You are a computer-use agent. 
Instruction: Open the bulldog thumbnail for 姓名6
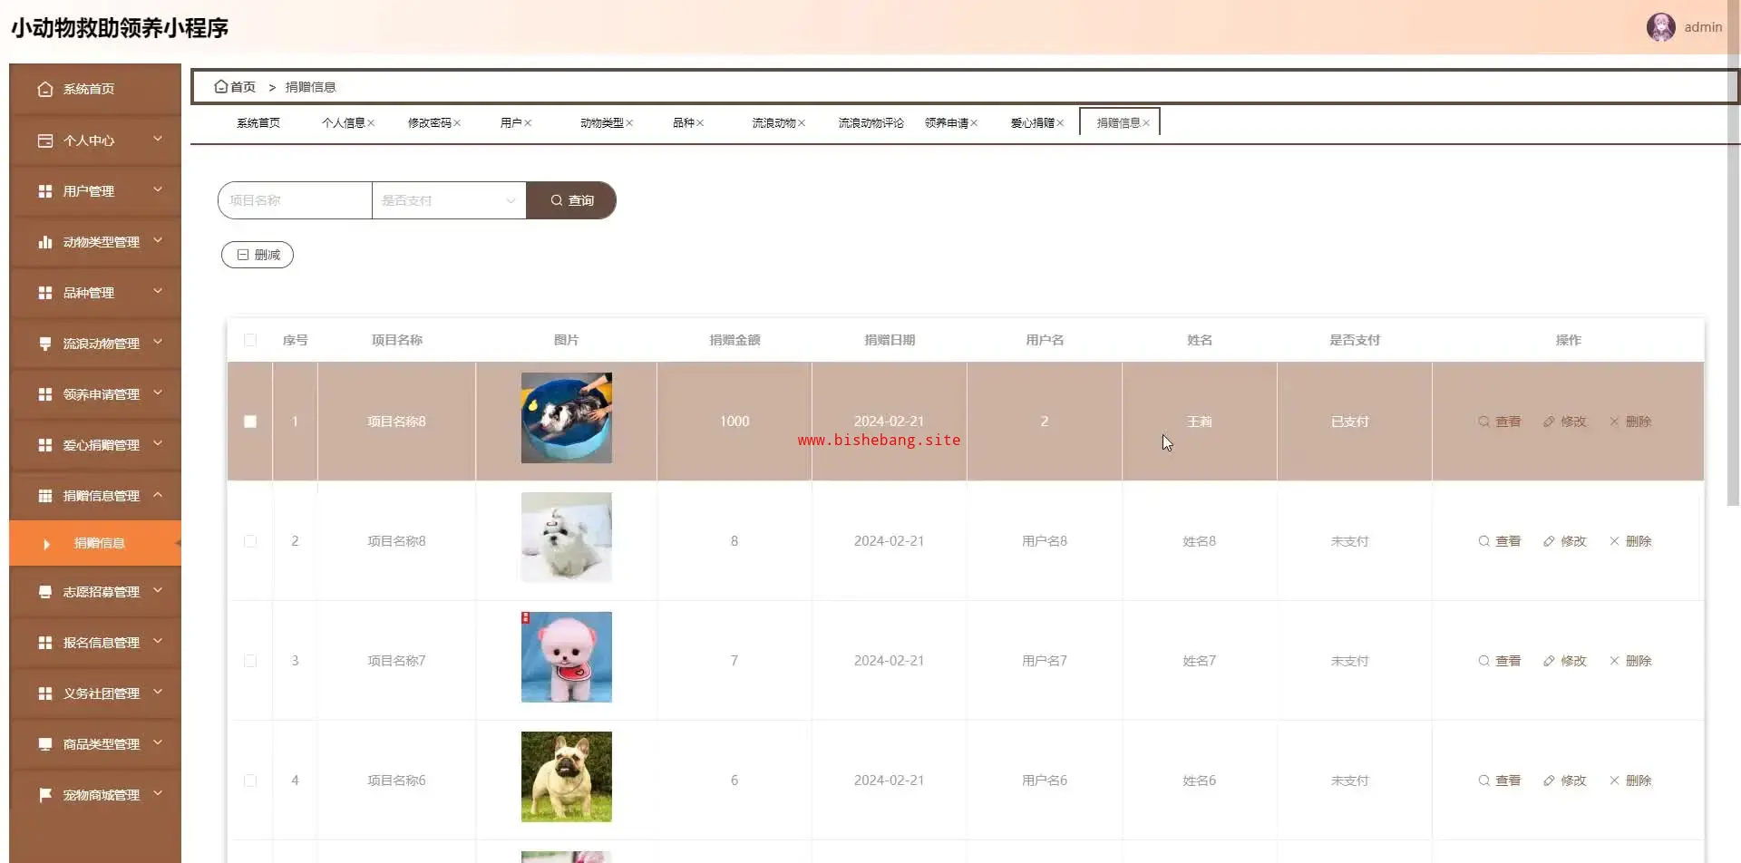(567, 777)
